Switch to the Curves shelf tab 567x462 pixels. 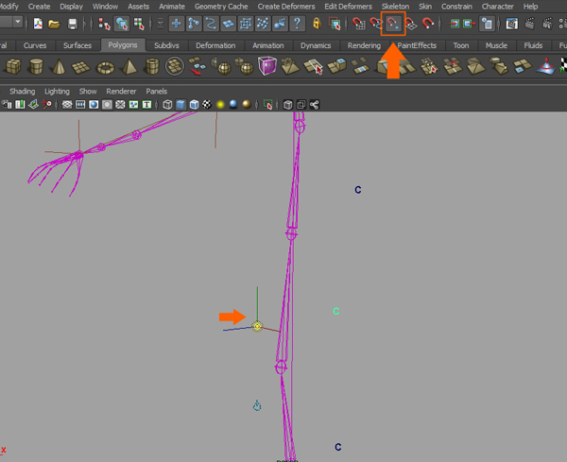pyautogui.click(x=35, y=45)
